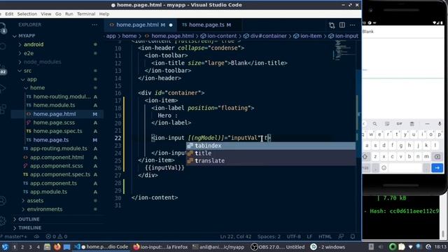Click Ln 22, Col 42 status

235,237
